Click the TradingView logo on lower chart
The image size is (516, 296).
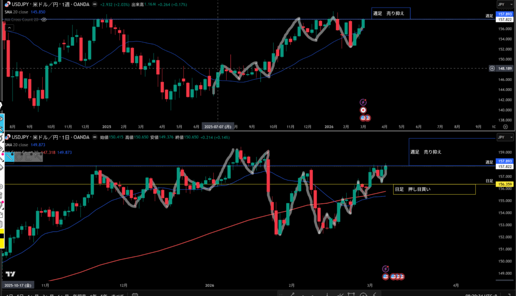coord(10,274)
